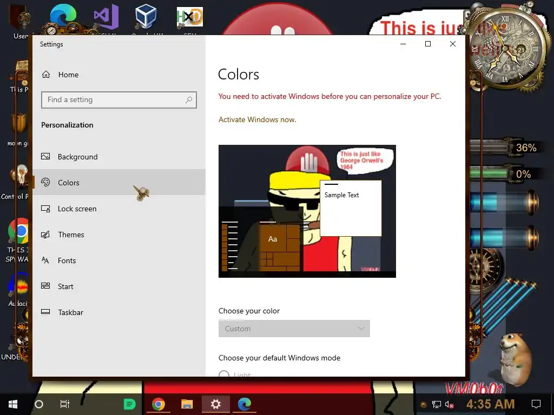The height and width of the screenshot is (415, 554).
Task: Open VirtualBox desktop shortcut
Action: 146,17
